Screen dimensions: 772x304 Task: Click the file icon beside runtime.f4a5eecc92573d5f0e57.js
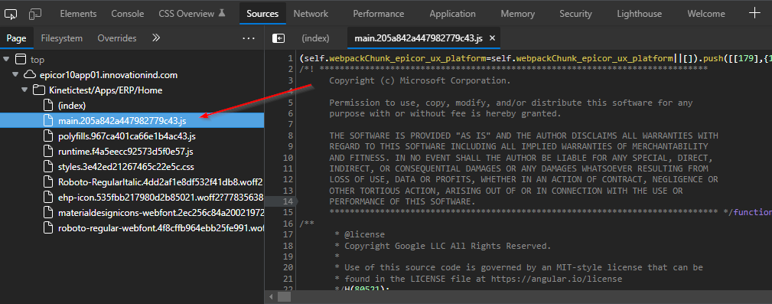pyautogui.click(x=47, y=152)
